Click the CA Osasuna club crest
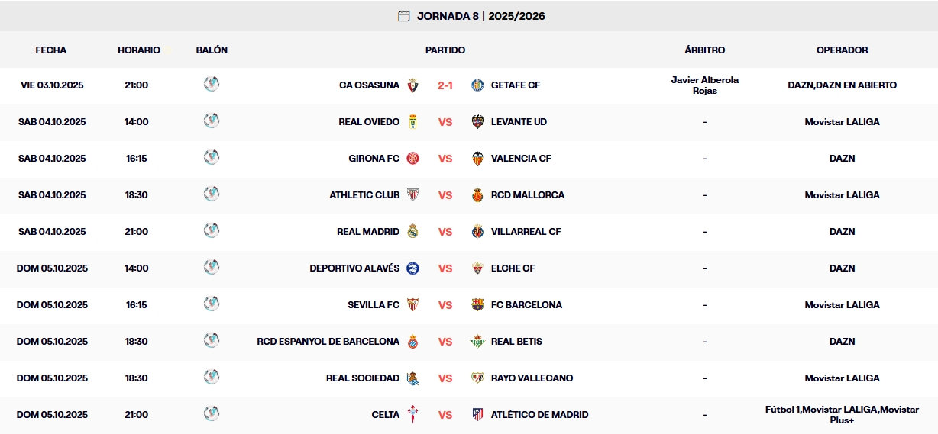Screen dimensions: 938x434 tap(412, 85)
